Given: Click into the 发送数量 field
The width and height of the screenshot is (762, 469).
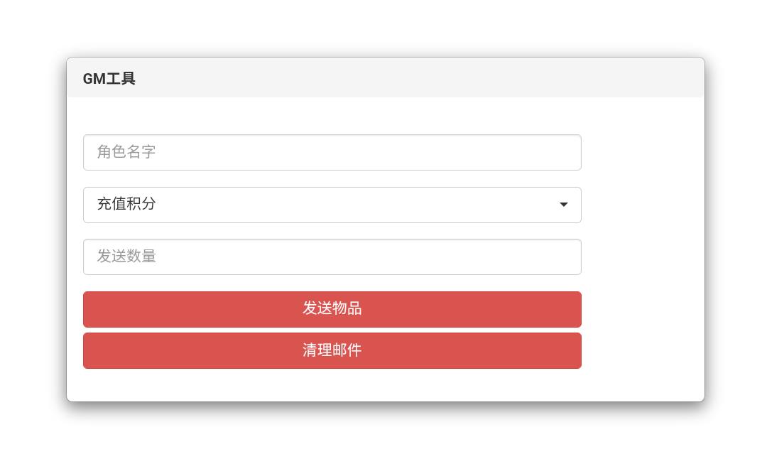Looking at the screenshot, I should click(x=332, y=257).
